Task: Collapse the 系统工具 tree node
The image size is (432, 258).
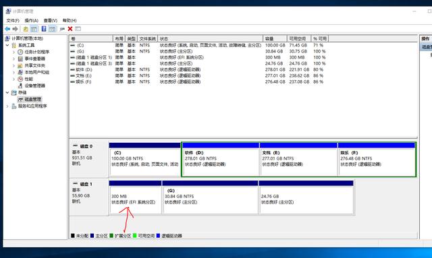Action: coord(7,45)
